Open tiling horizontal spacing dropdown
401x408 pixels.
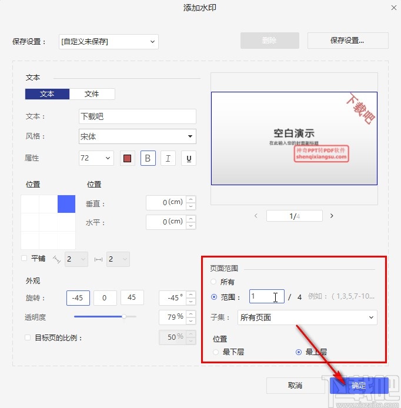click(118, 259)
